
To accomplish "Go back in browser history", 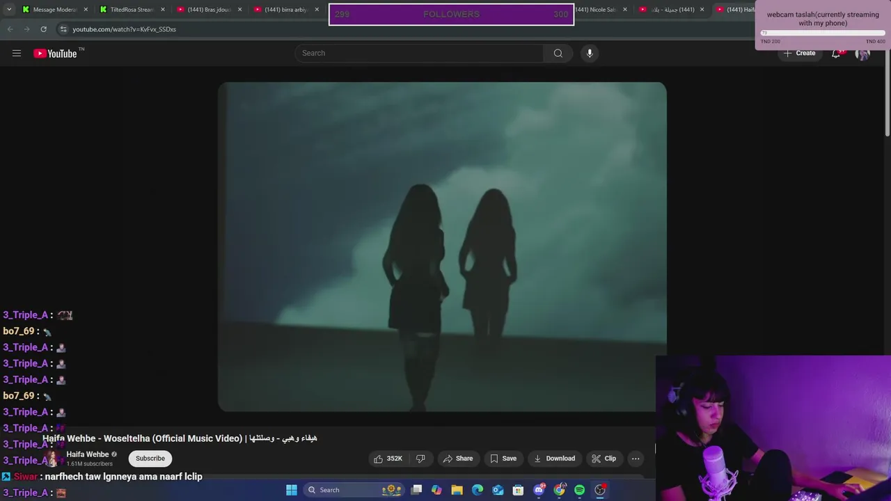I will click(x=10, y=29).
